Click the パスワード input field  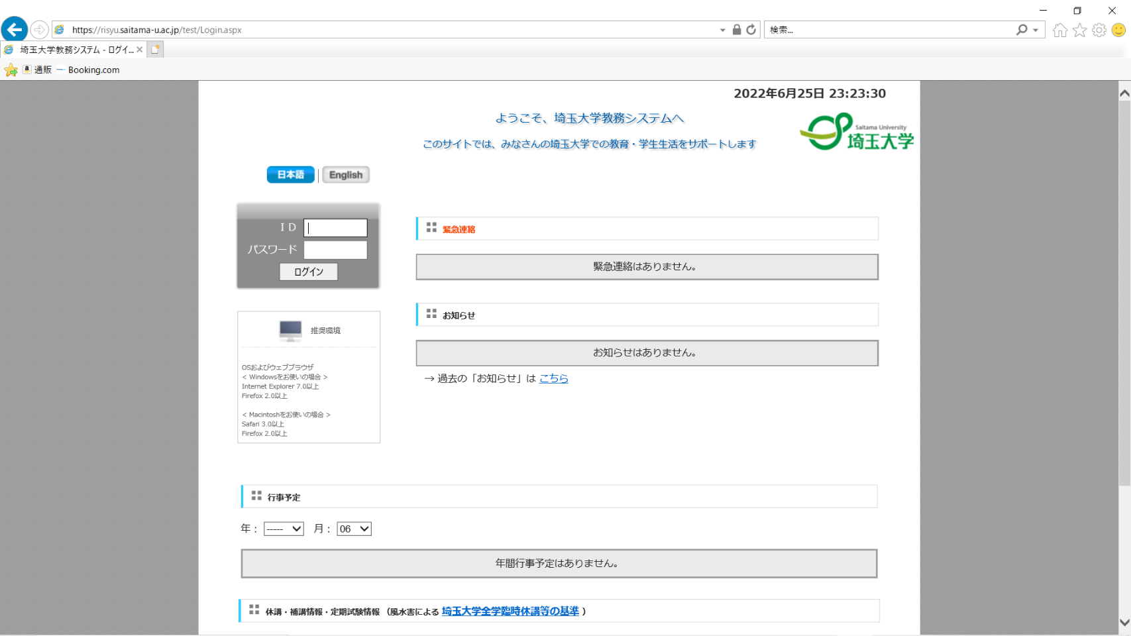tap(335, 250)
